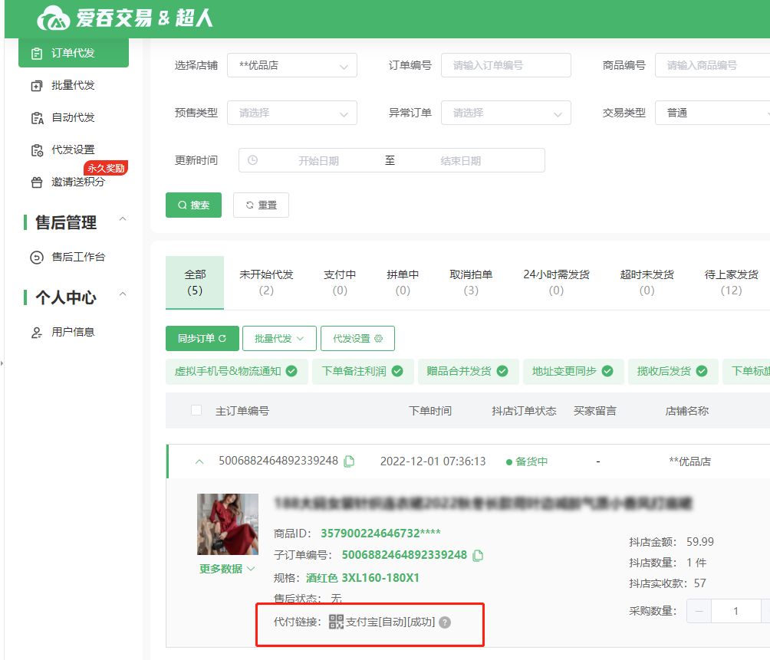Click the clock icon in 更新时间
The width and height of the screenshot is (770, 660).
coord(252,160)
